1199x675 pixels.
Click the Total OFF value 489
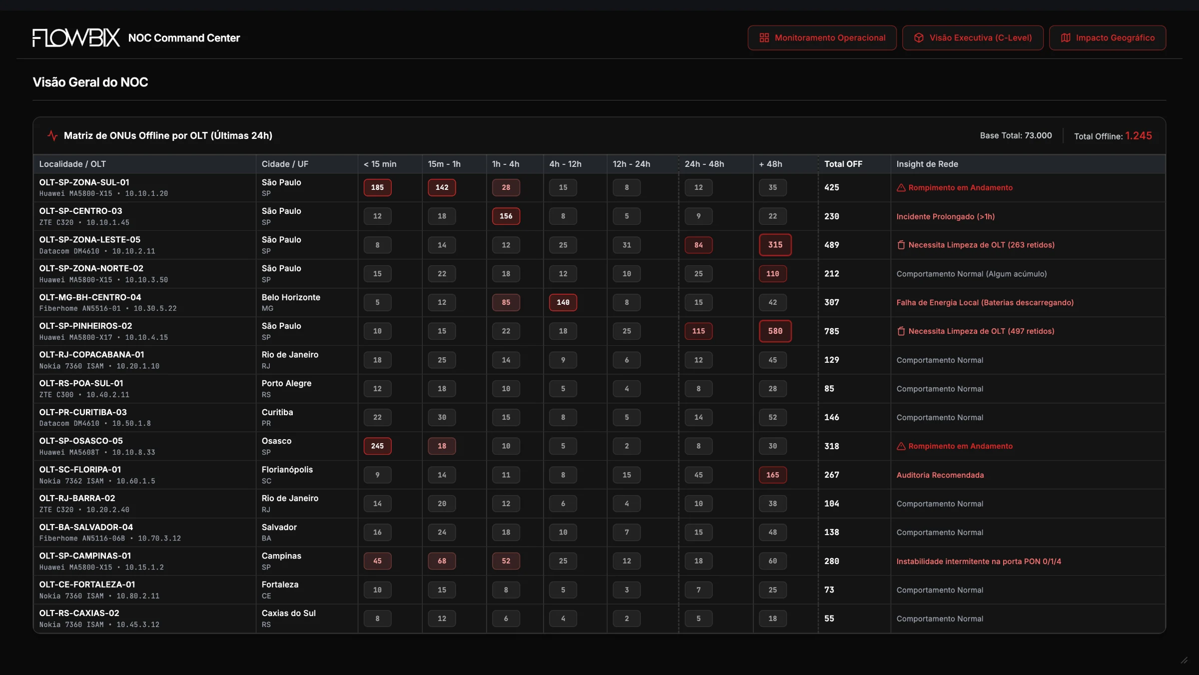831,245
